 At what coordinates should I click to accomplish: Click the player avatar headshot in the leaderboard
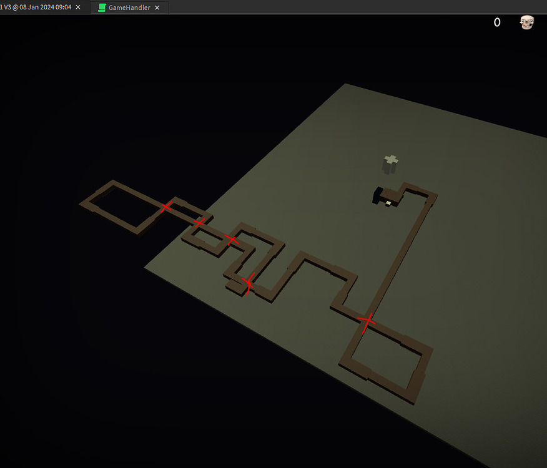(526, 22)
